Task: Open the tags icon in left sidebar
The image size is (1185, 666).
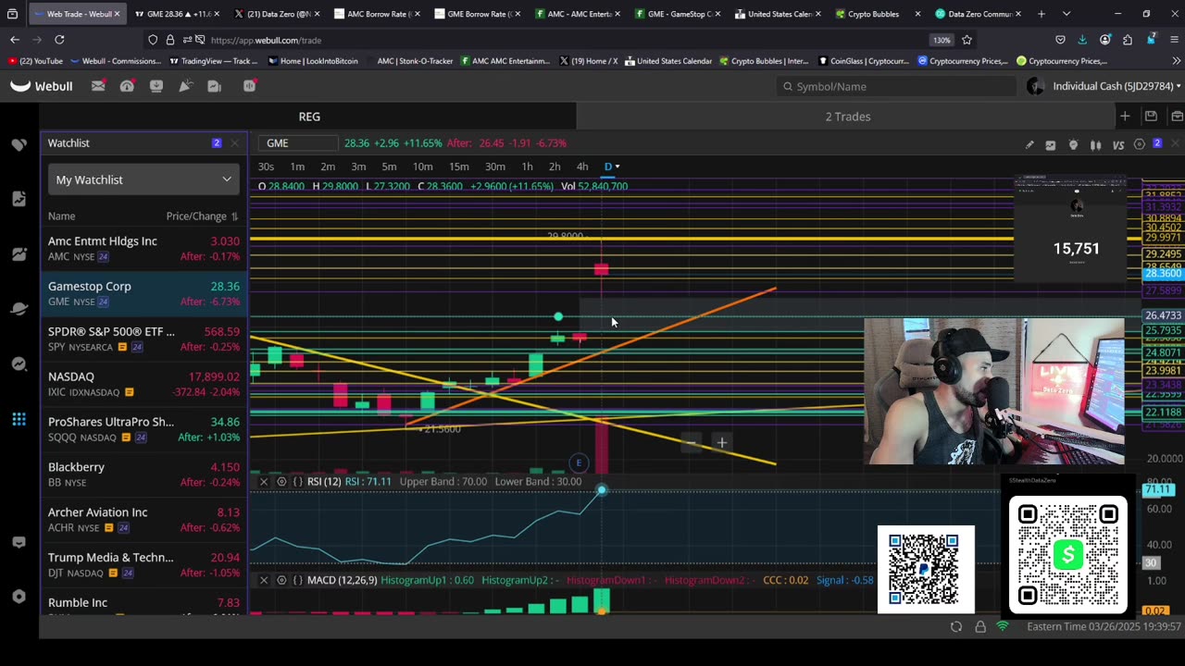Action: pos(19,144)
